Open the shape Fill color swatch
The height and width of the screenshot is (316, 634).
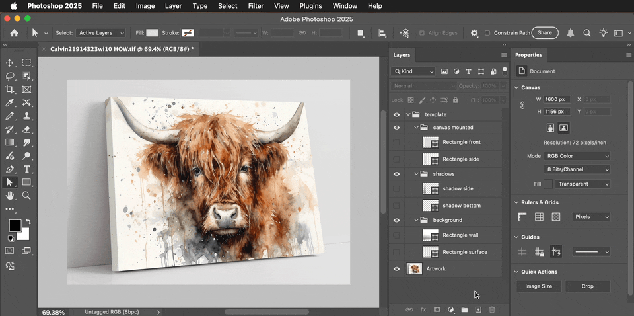pos(152,33)
